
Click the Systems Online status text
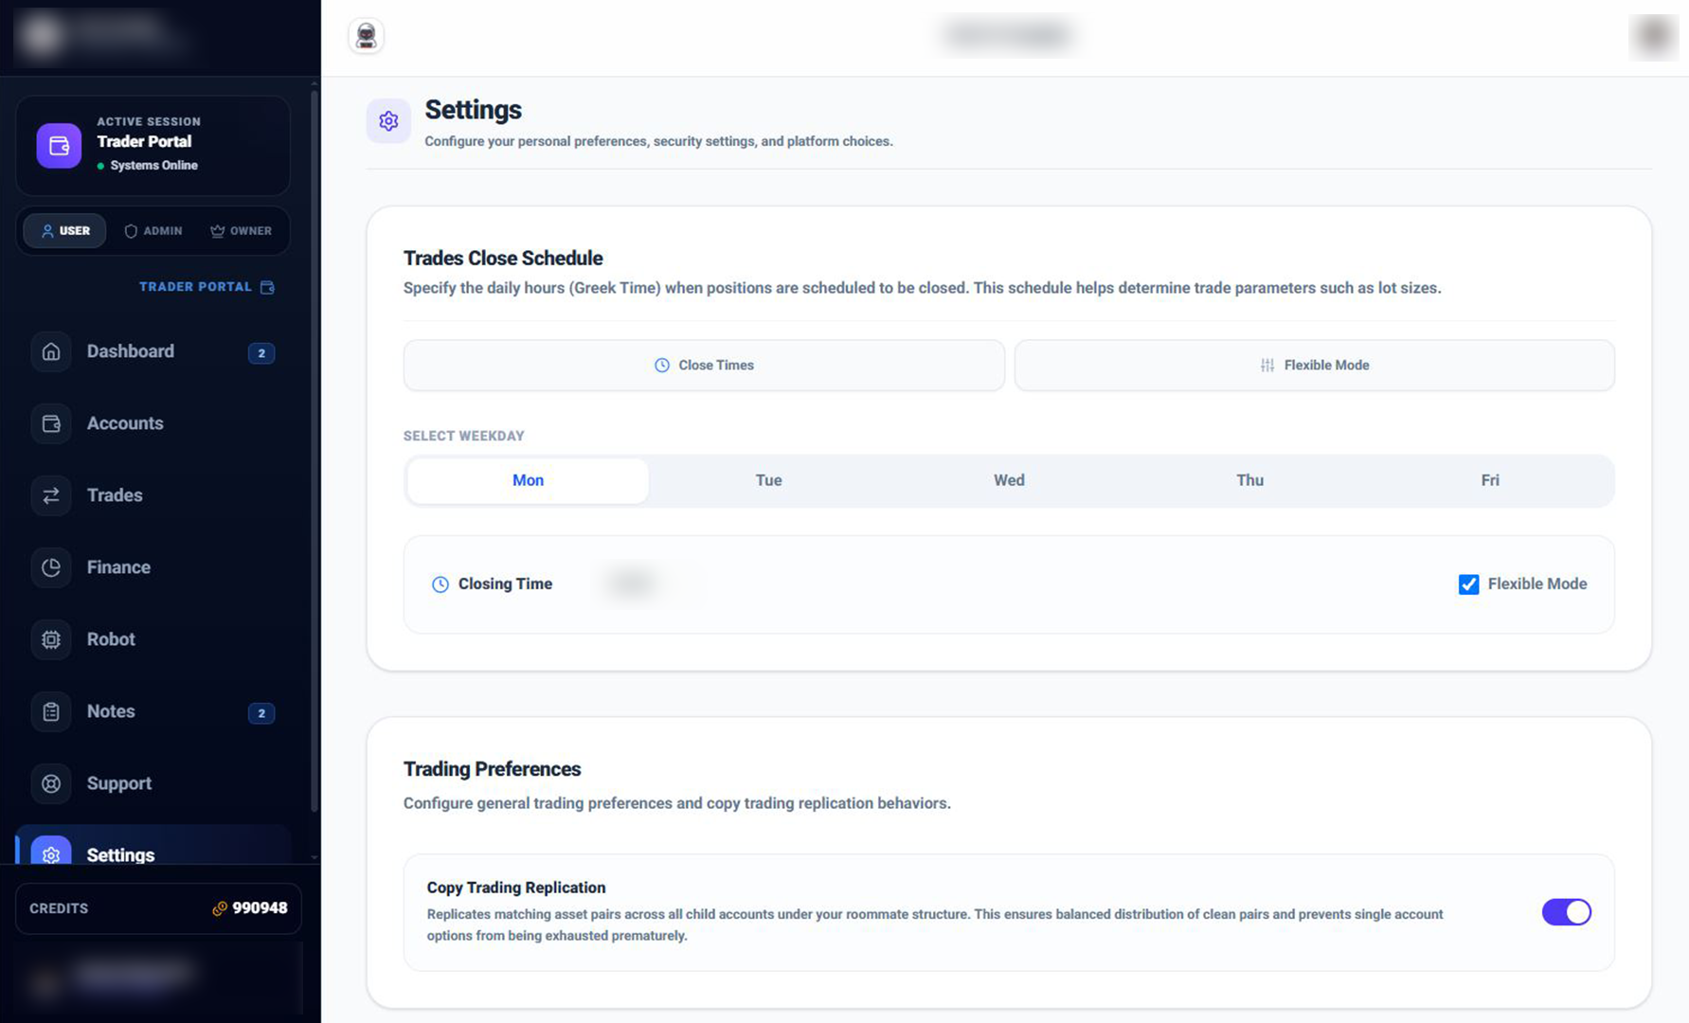pos(153,166)
